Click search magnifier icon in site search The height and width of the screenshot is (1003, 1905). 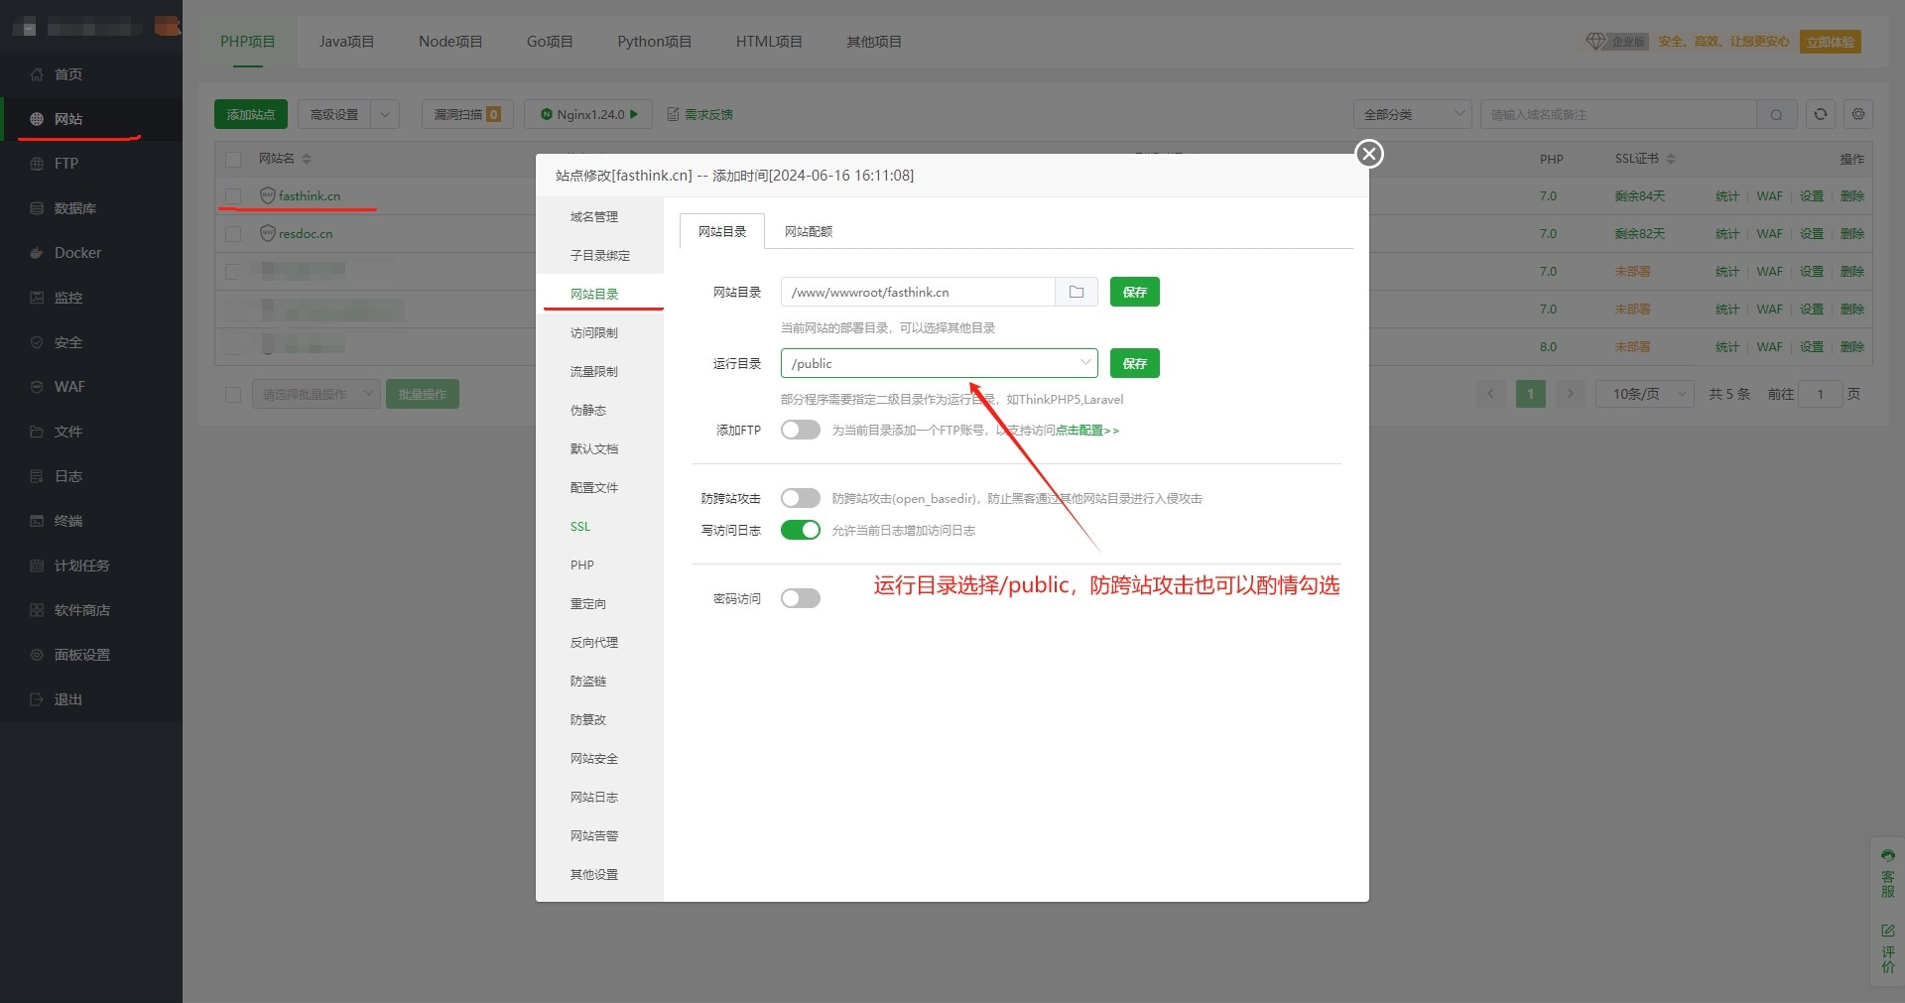[1776, 115]
